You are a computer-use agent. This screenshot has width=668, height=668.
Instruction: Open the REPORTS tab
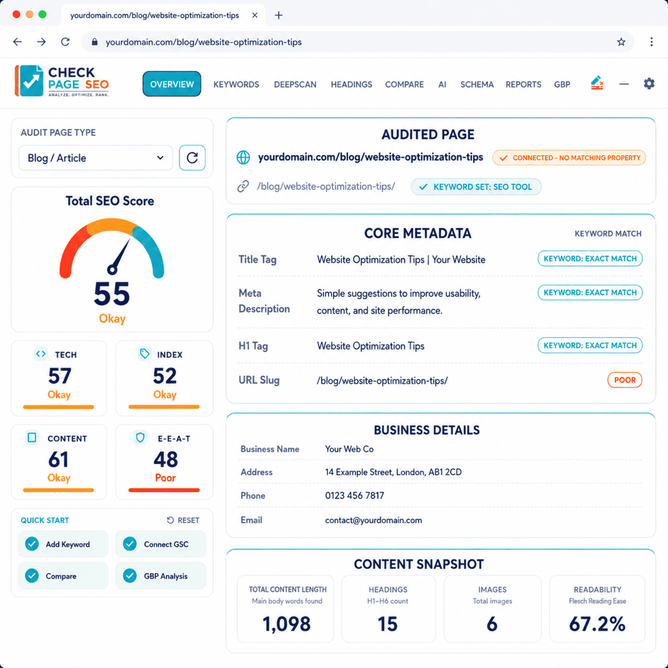524,84
